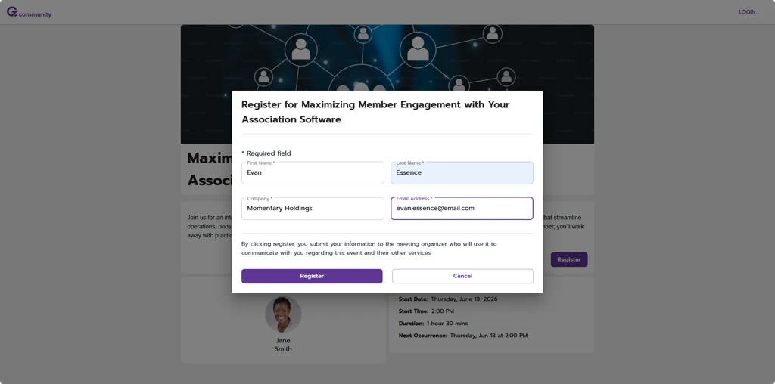Screen dimensions: 775x384
Task: Edit the Email Address field
Action: pos(462,209)
